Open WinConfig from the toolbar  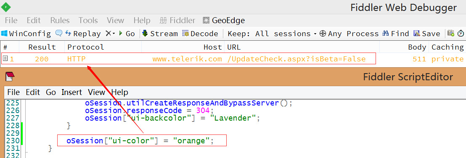pos(26,34)
